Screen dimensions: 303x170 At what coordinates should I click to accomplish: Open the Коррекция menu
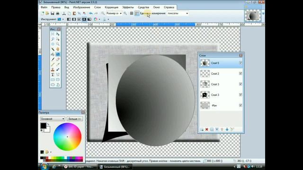[x=112, y=7]
